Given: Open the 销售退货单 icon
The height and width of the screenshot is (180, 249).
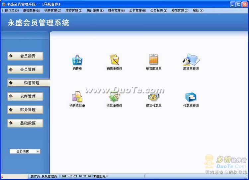Looking at the screenshot, I should click(x=153, y=60).
